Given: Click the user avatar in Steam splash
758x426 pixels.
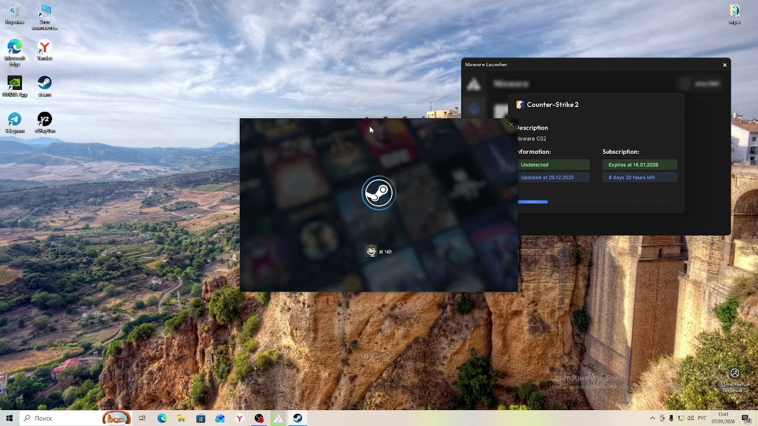Looking at the screenshot, I should click(x=371, y=251).
